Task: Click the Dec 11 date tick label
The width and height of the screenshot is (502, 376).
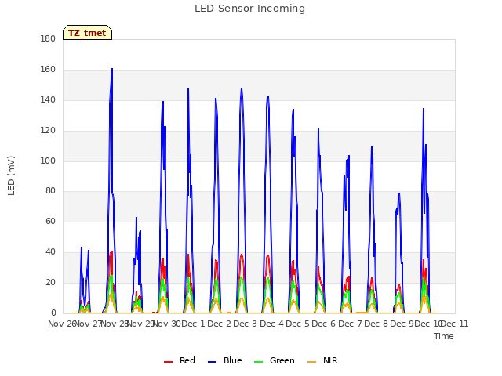Action: click(x=455, y=324)
